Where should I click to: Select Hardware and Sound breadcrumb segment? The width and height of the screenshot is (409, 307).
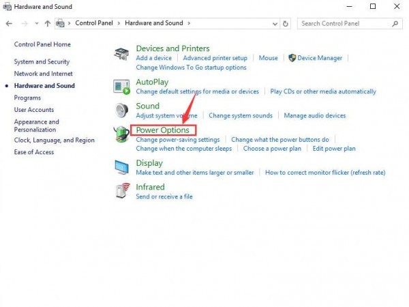[x=154, y=23]
